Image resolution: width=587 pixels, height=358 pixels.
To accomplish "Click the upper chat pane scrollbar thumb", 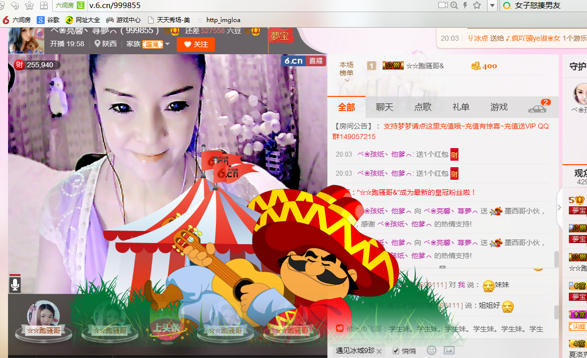I will pos(556,259).
